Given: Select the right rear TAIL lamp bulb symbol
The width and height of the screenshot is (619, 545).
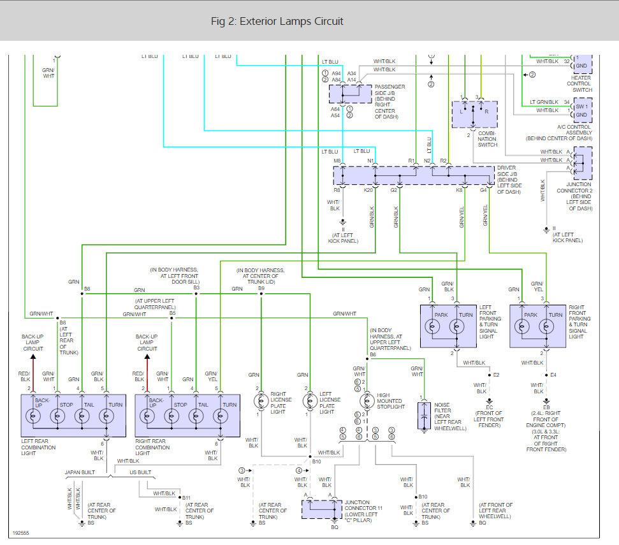Looking at the screenshot, I should coord(196,416).
